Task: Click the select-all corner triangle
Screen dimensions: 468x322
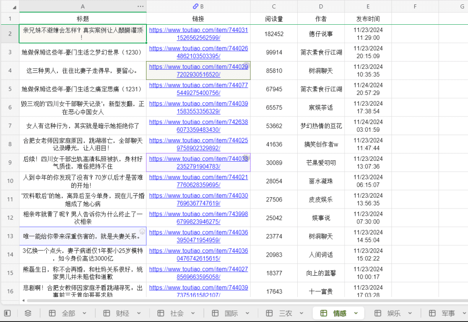Action: tap(14, 7)
